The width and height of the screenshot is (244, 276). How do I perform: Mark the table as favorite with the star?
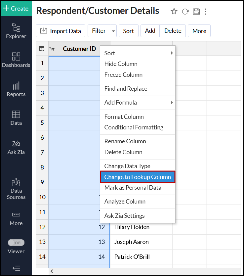coord(174,12)
